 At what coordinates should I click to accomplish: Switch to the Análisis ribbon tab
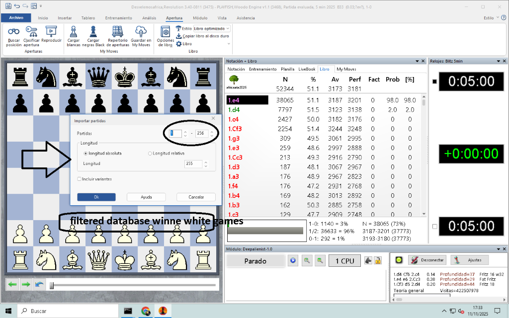149,17
